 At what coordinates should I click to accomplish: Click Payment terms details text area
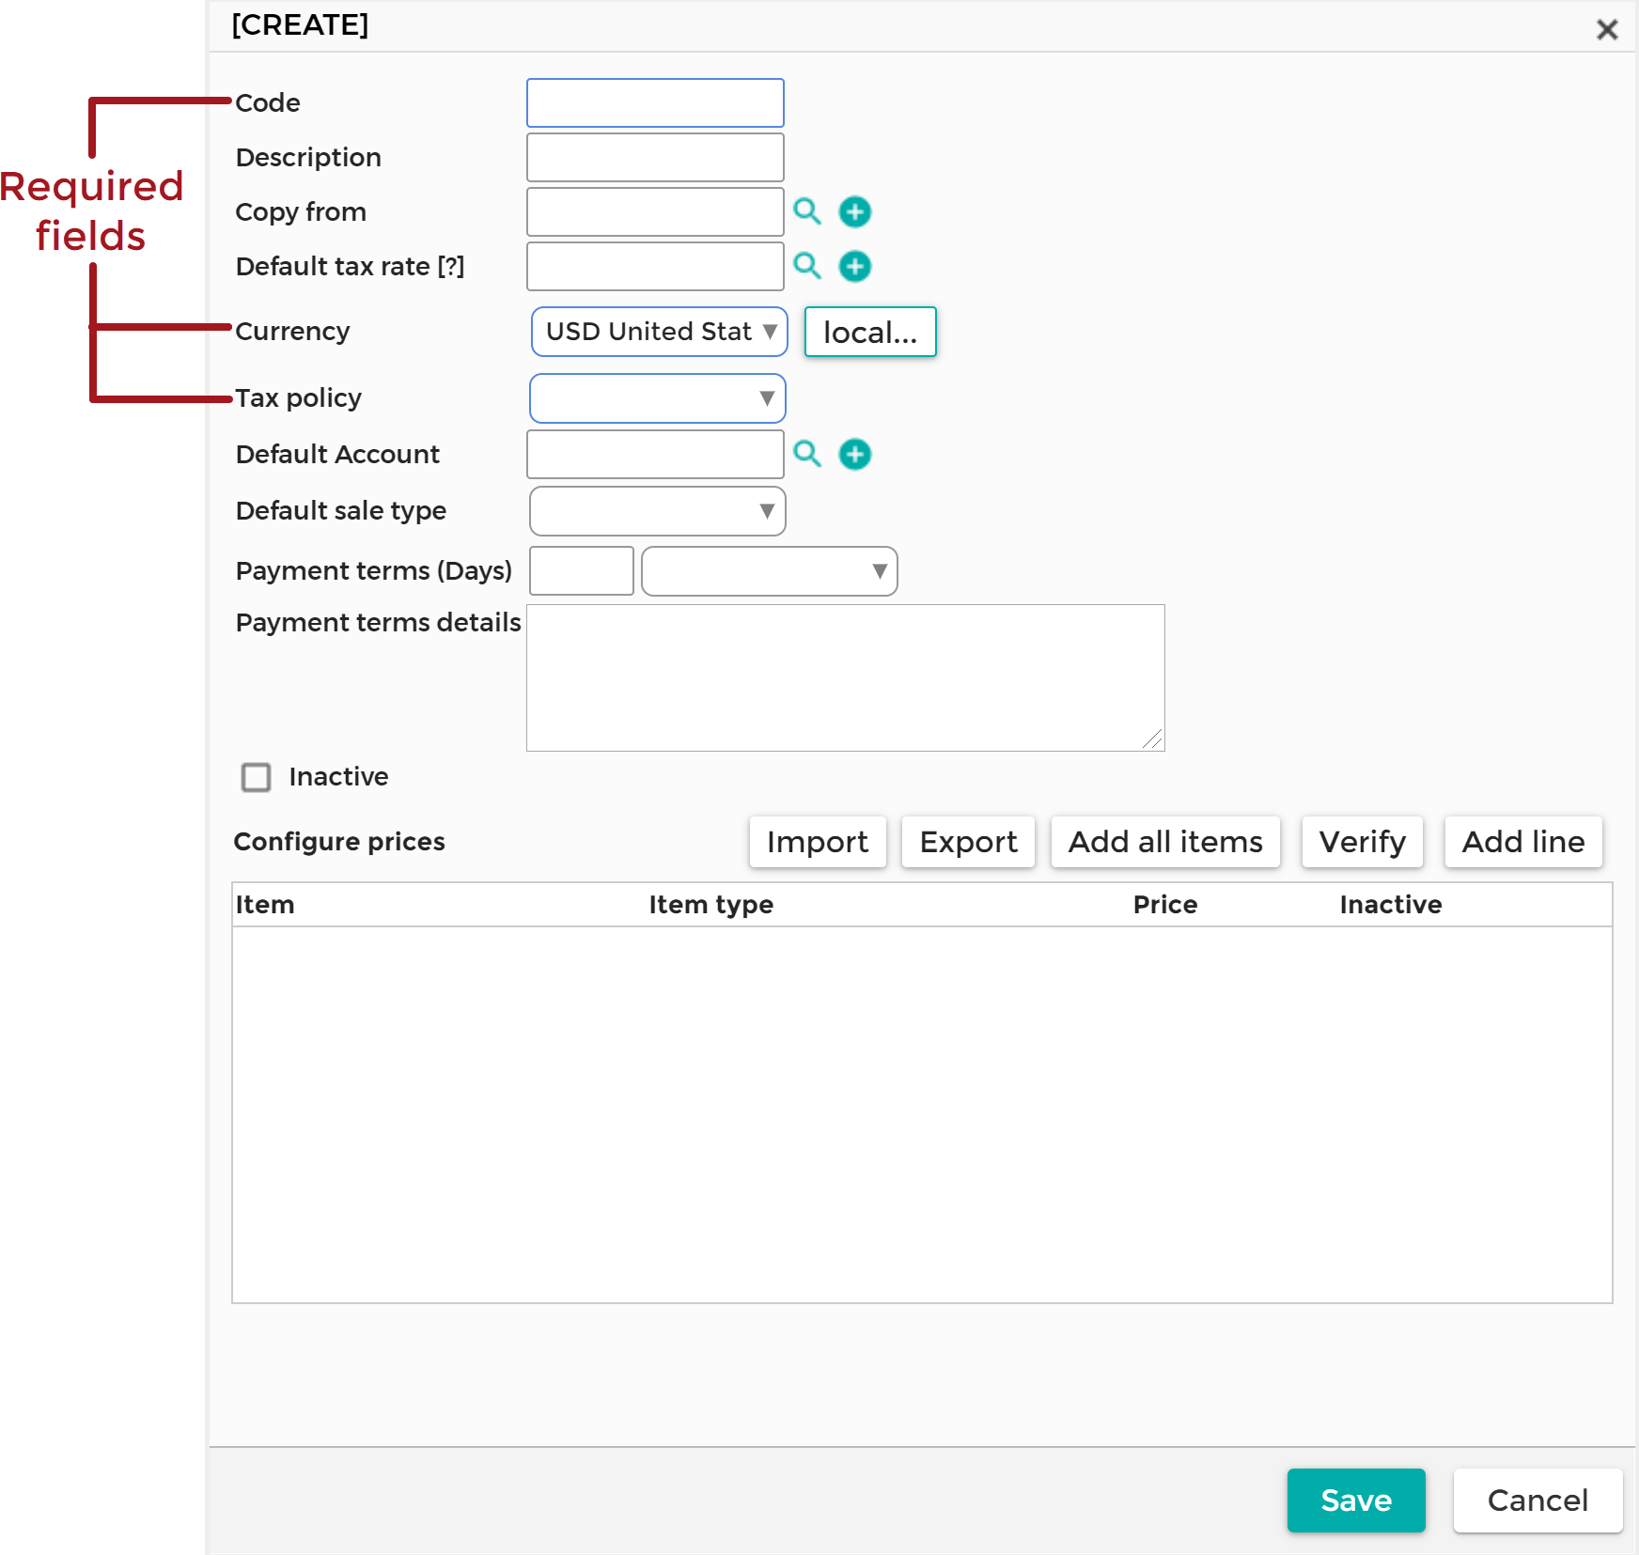coord(846,677)
